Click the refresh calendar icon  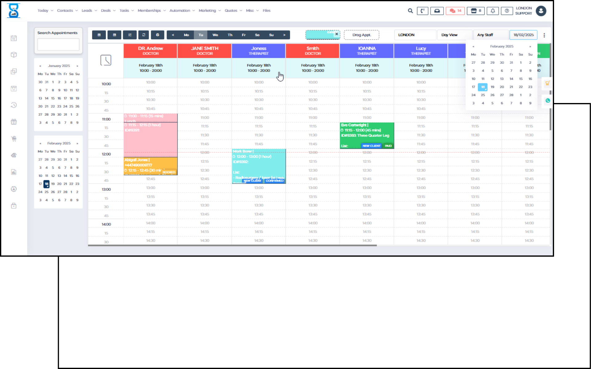[x=143, y=35]
